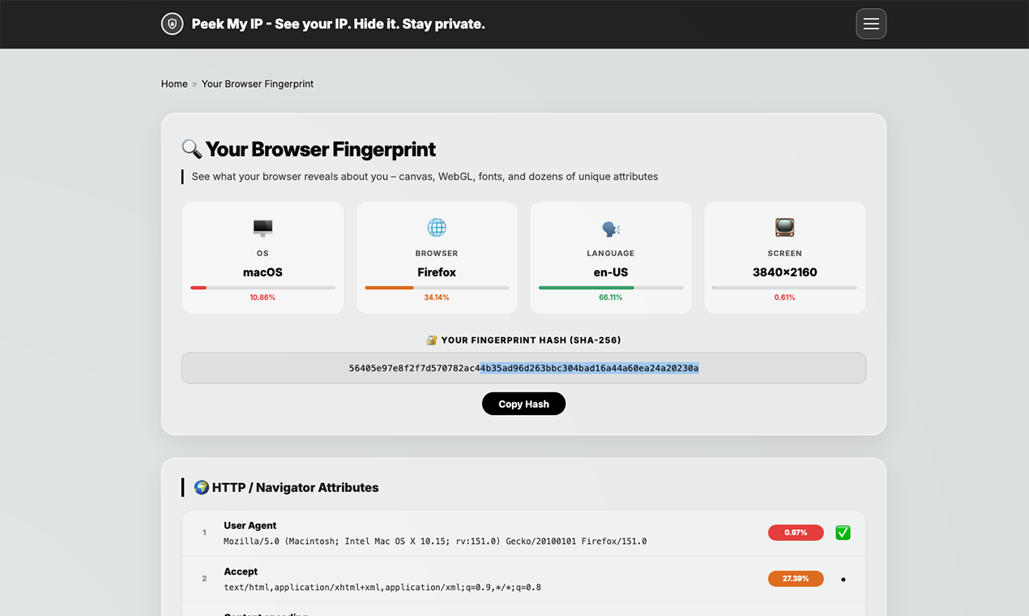Click the User Agent string text

pyautogui.click(x=435, y=541)
